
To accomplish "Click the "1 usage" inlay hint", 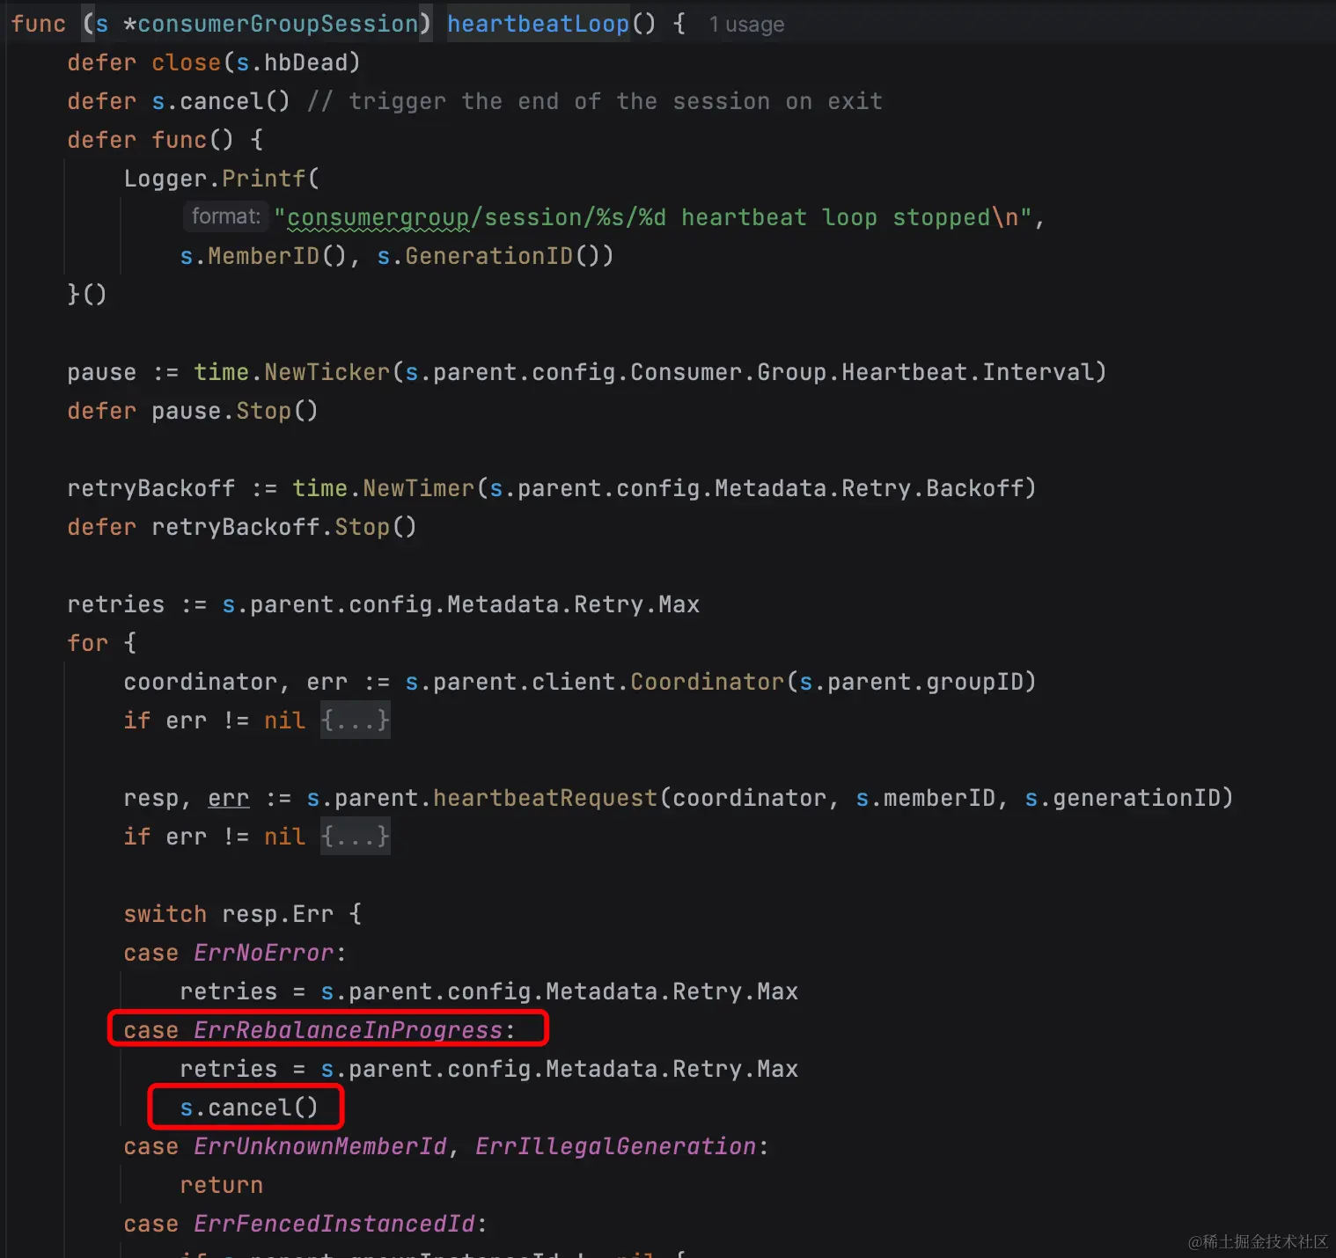I will [746, 25].
